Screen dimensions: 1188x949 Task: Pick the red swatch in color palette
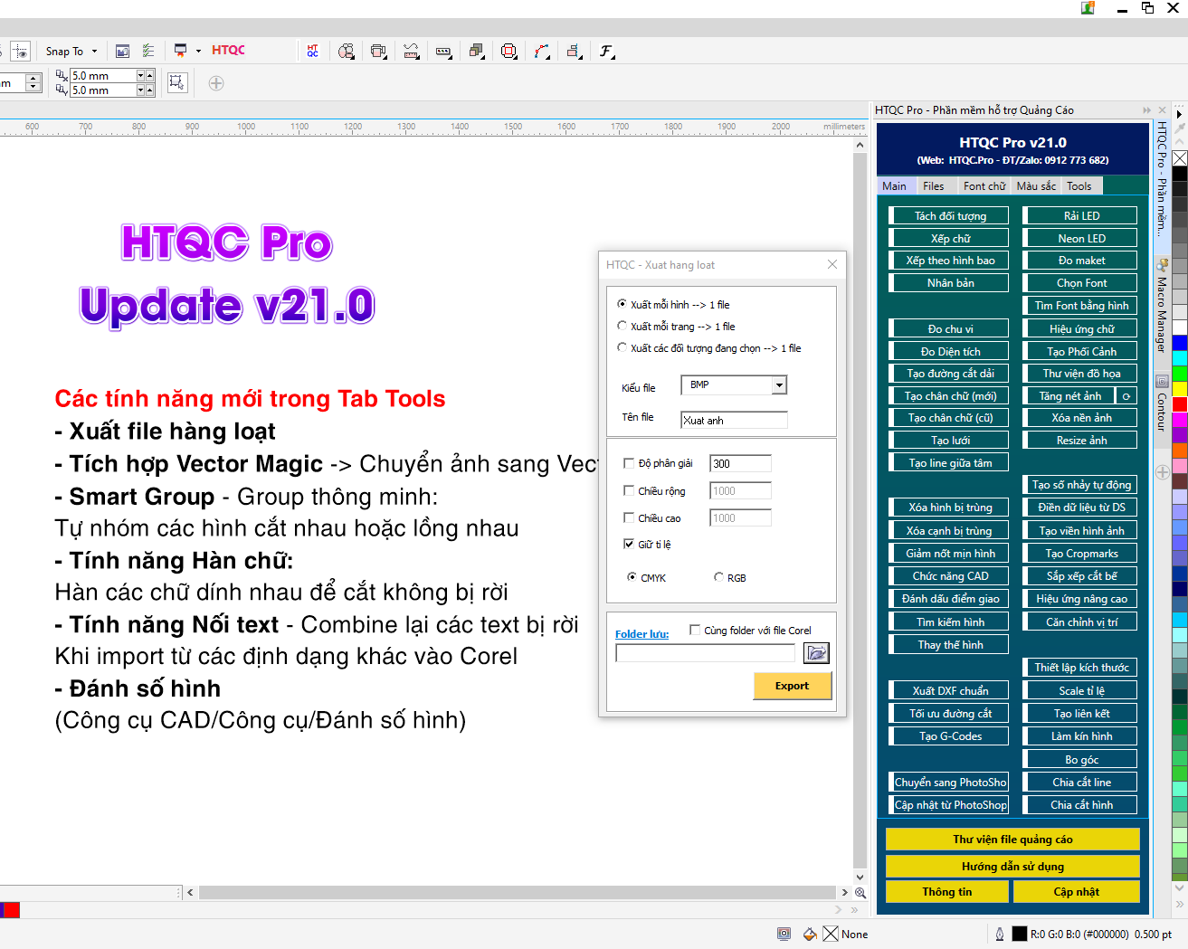(x=1180, y=405)
